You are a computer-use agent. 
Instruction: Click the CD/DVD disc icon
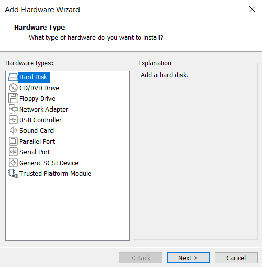click(13, 88)
